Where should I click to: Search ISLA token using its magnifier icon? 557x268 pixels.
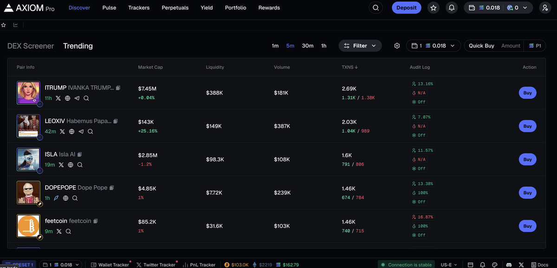[79, 165]
